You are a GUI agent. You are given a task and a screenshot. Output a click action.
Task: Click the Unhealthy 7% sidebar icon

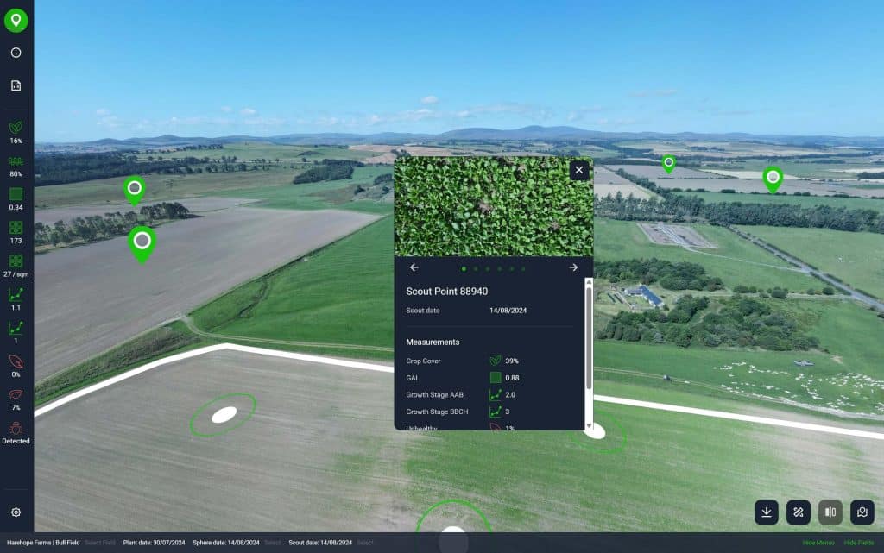(x=15, y=395)
